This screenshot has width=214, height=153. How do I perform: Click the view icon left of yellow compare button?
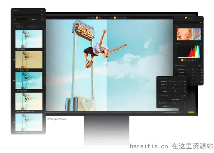click(x=93, y=18)
